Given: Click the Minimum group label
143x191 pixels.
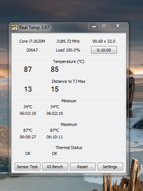Looking at the screenshot, I should point(69,101).
